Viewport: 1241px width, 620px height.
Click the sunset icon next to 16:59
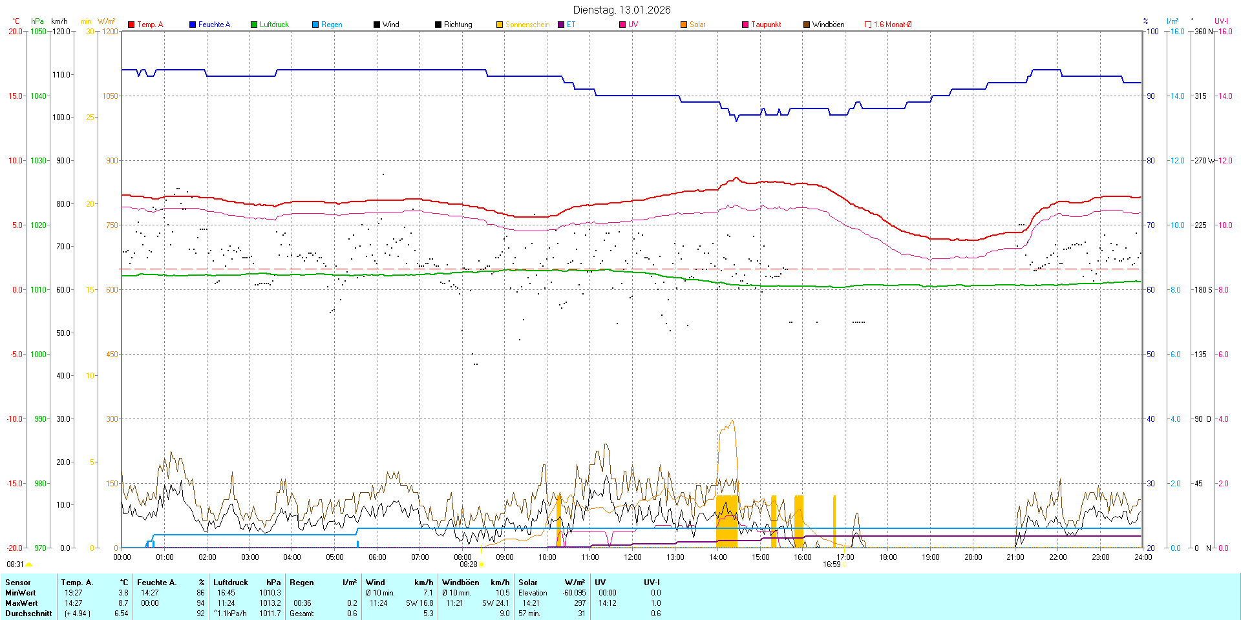click(845, 564)
